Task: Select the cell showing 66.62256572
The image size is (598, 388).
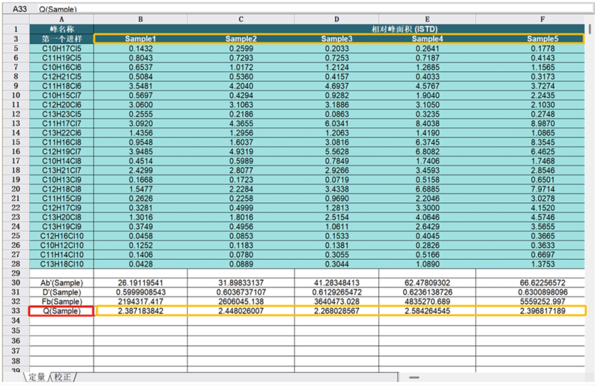Action: click(542, 283)
